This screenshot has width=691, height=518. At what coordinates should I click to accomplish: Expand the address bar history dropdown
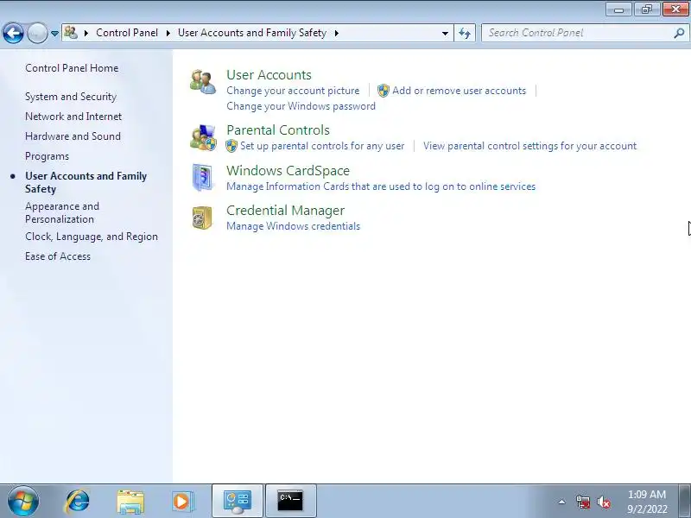coord(445,33)
